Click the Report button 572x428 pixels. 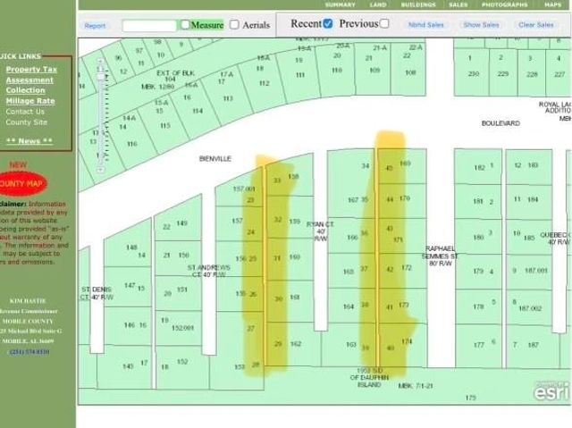pos(95,26)
